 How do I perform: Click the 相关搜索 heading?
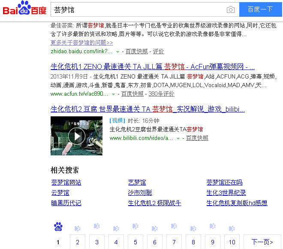(x=65, y=170)
